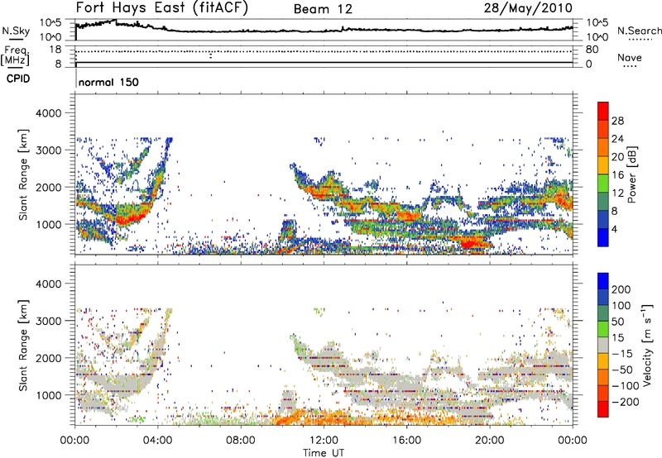Click the left '10^5' noise axis value
The image size is (662, 458).
click(50, 23)
